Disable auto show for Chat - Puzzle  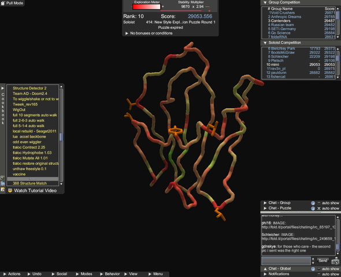[319, 208]
